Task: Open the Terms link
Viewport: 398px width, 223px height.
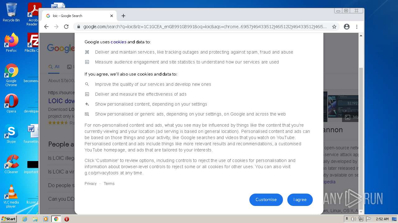Action: click(109, 184)
